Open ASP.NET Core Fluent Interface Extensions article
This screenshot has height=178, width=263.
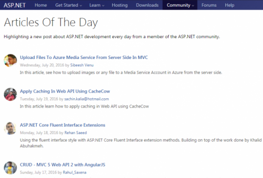click(x=62, y=125)
